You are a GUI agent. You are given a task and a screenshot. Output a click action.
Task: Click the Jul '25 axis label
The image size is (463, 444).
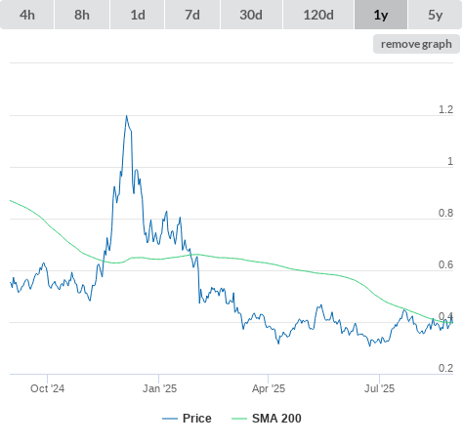379,388
